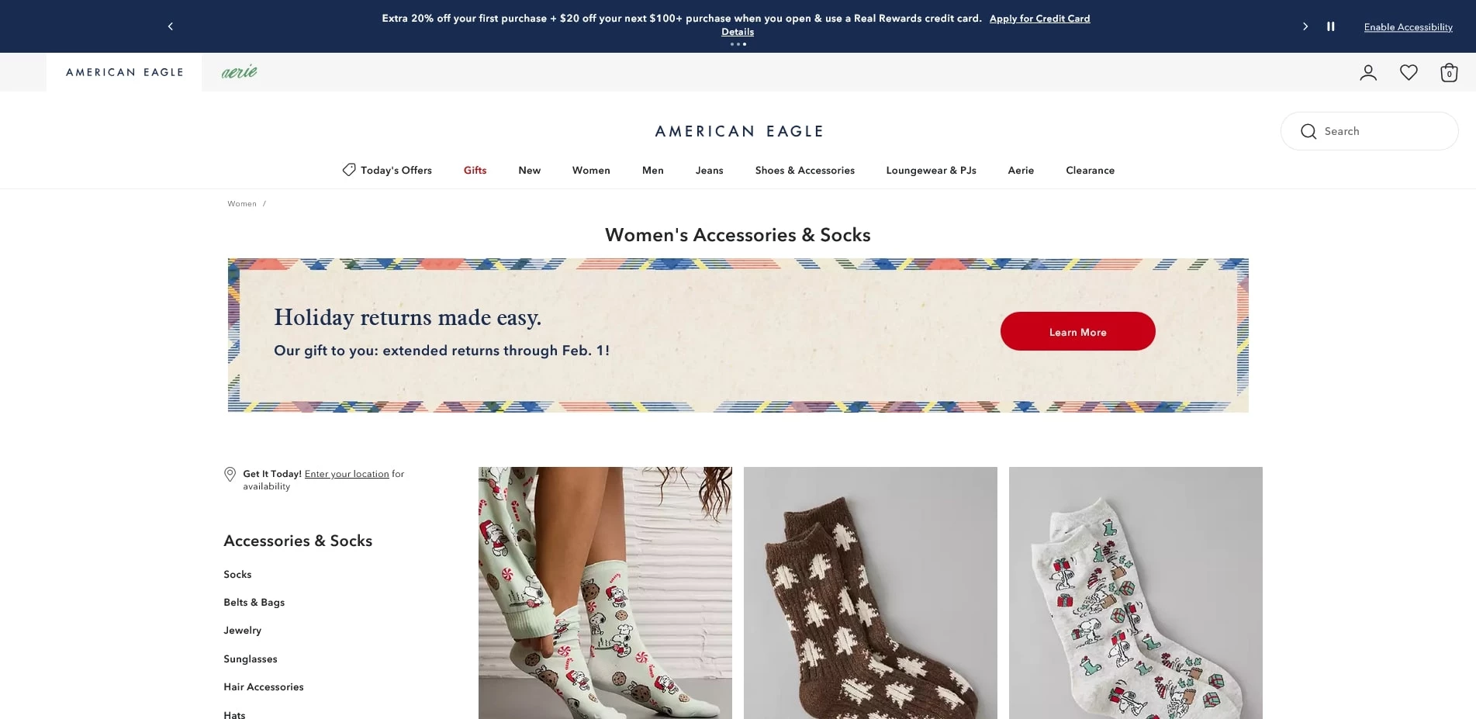The image size is (1476, 719).
Task: Click the wishlist heart icon
Action: (x=1409, y=72)
